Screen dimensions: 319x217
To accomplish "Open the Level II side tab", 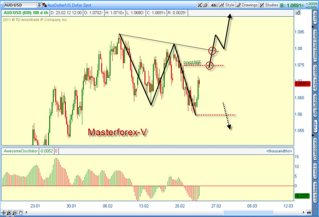I will pos(315,172).
